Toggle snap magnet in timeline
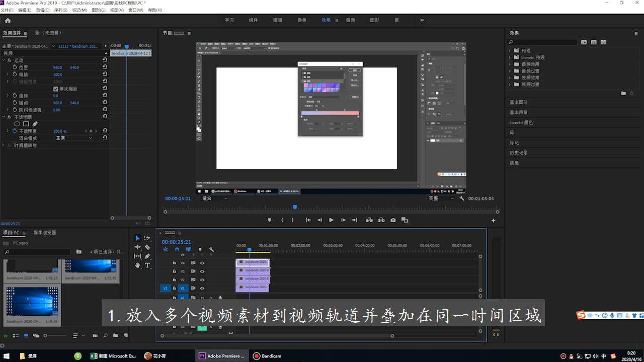Image resolution: width=644 pixels, height=362 pixels. 177,249
